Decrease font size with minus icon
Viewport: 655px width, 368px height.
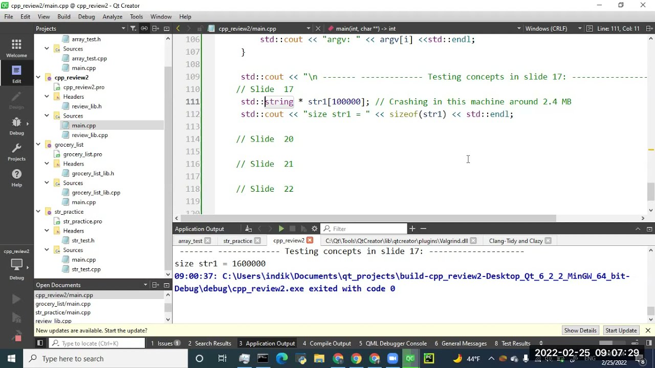click(x=423, y=229)
